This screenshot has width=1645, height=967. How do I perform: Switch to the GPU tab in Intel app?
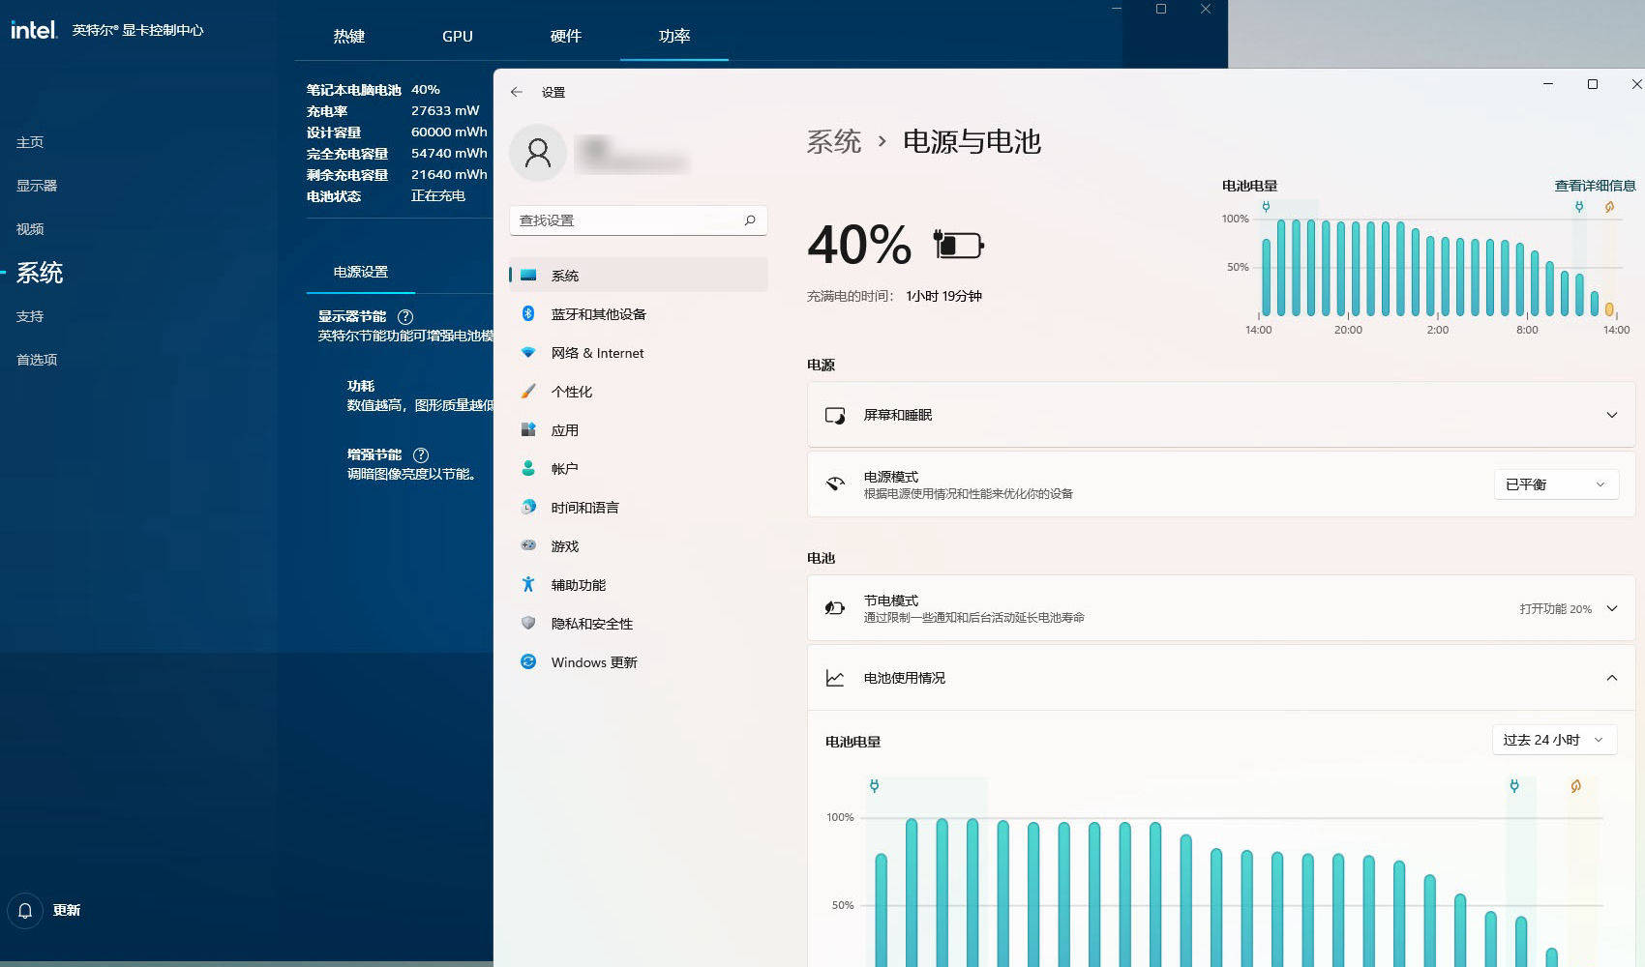458,36
